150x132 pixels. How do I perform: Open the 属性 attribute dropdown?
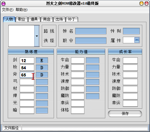(137, 40)
